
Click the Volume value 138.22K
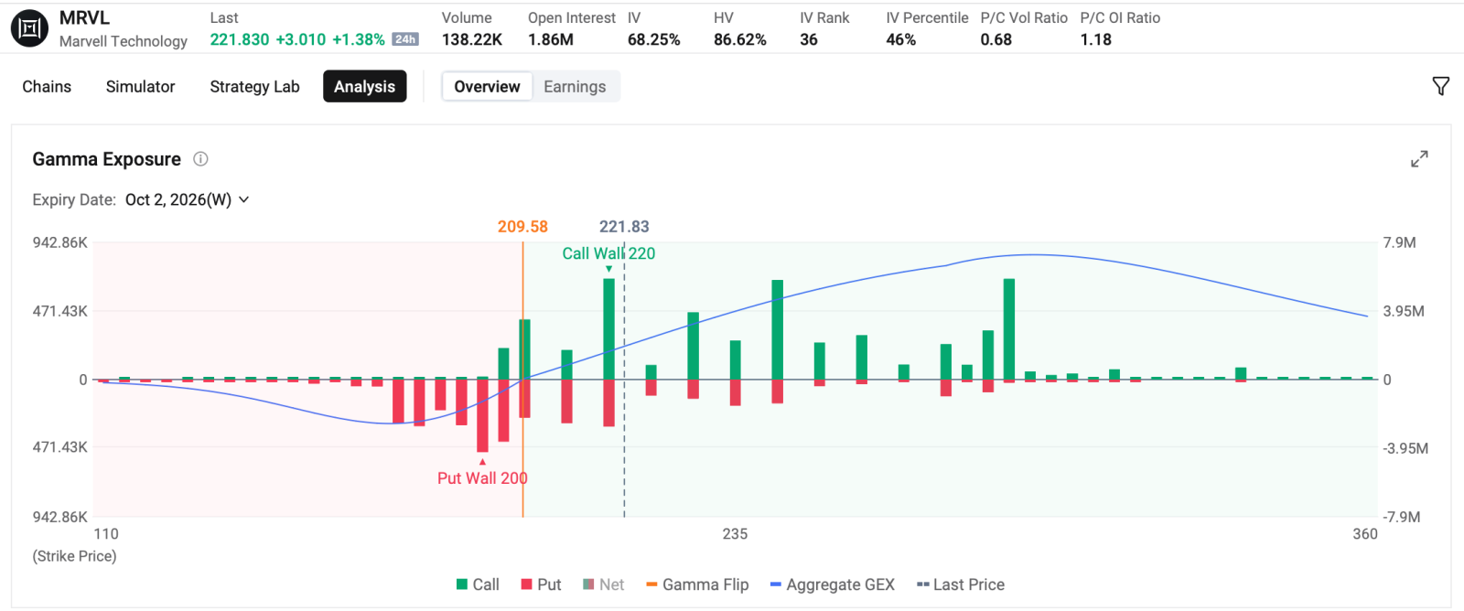click(x=472, y=39)
